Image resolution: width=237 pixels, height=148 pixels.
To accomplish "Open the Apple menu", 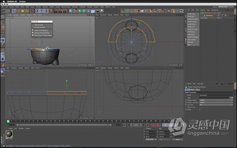I will (x=4, y=1).
